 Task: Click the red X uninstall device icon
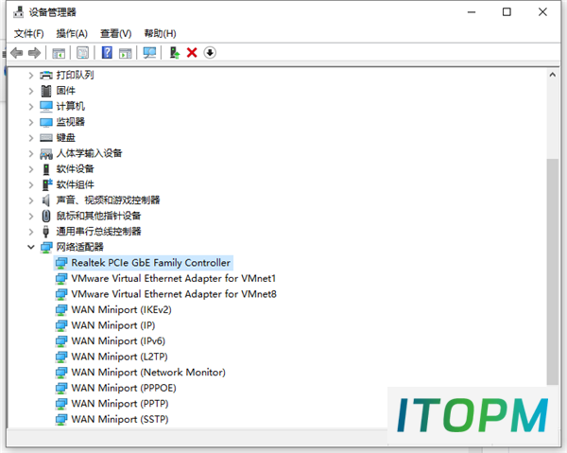point(192,53)
